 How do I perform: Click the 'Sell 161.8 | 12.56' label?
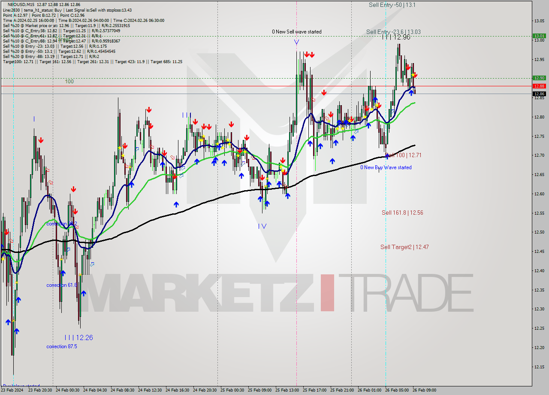[x=402, y=213]
